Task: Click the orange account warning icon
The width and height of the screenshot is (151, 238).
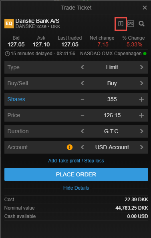Action: [x=70, y=147]
